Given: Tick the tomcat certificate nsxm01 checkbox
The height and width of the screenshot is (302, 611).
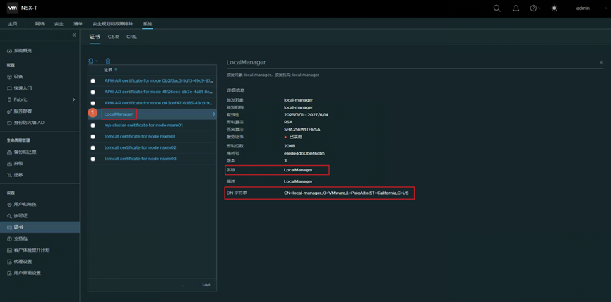Looking at the screenshot, I should pyautogui.click(x=93, y=137).
